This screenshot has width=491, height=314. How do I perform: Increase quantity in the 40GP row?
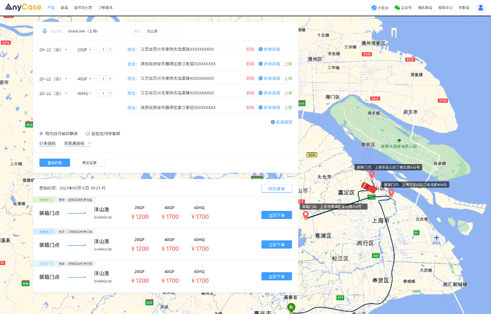[110, 79]
